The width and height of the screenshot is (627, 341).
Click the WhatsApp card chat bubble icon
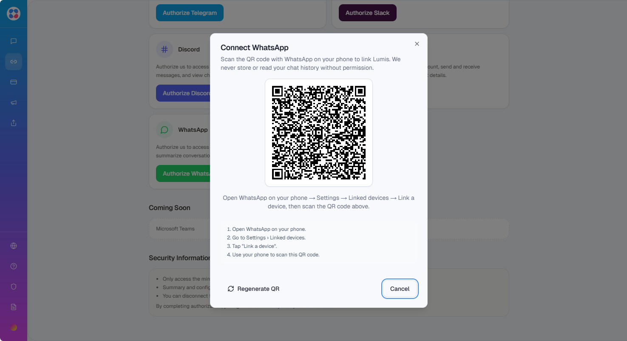click(165, 130)
